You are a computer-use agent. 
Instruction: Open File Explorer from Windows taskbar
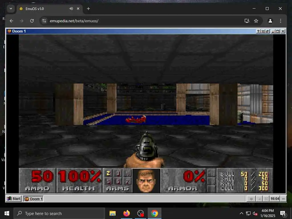pyautogui.click(x=112, y=213)
